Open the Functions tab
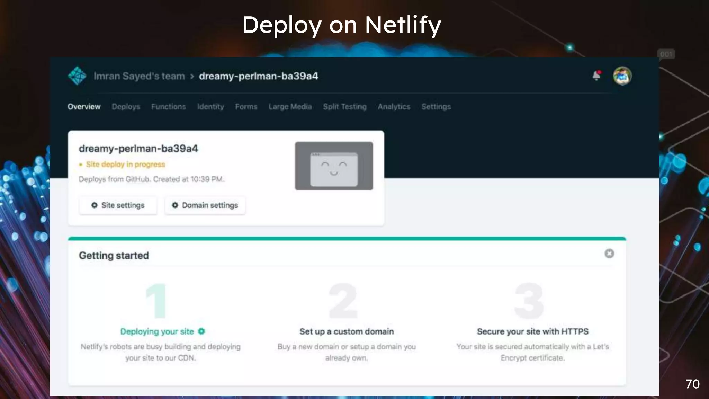 pyautogui.click(x=169, y=107)
